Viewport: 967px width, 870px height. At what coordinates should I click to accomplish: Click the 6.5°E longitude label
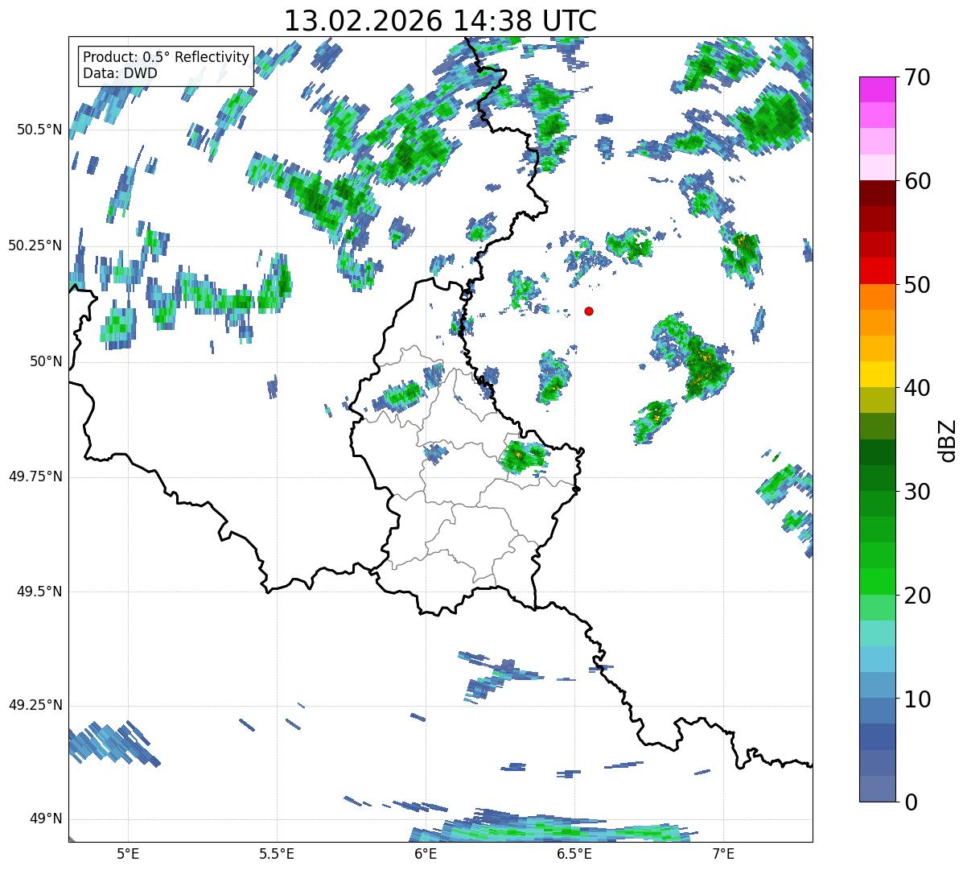coord(574,855)
